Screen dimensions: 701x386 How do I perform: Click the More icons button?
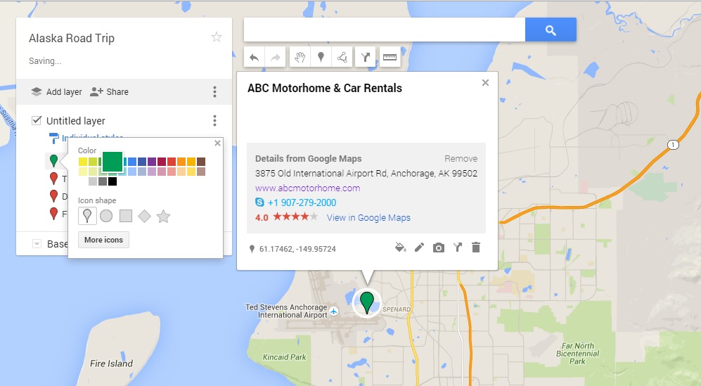tap(104, 240)
